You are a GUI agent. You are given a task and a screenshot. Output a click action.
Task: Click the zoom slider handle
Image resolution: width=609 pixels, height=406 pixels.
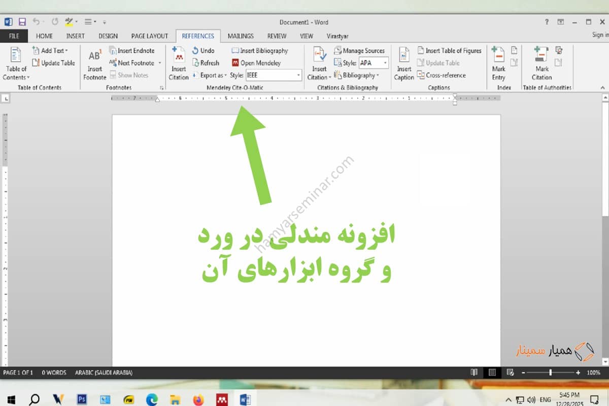(551, 373)
